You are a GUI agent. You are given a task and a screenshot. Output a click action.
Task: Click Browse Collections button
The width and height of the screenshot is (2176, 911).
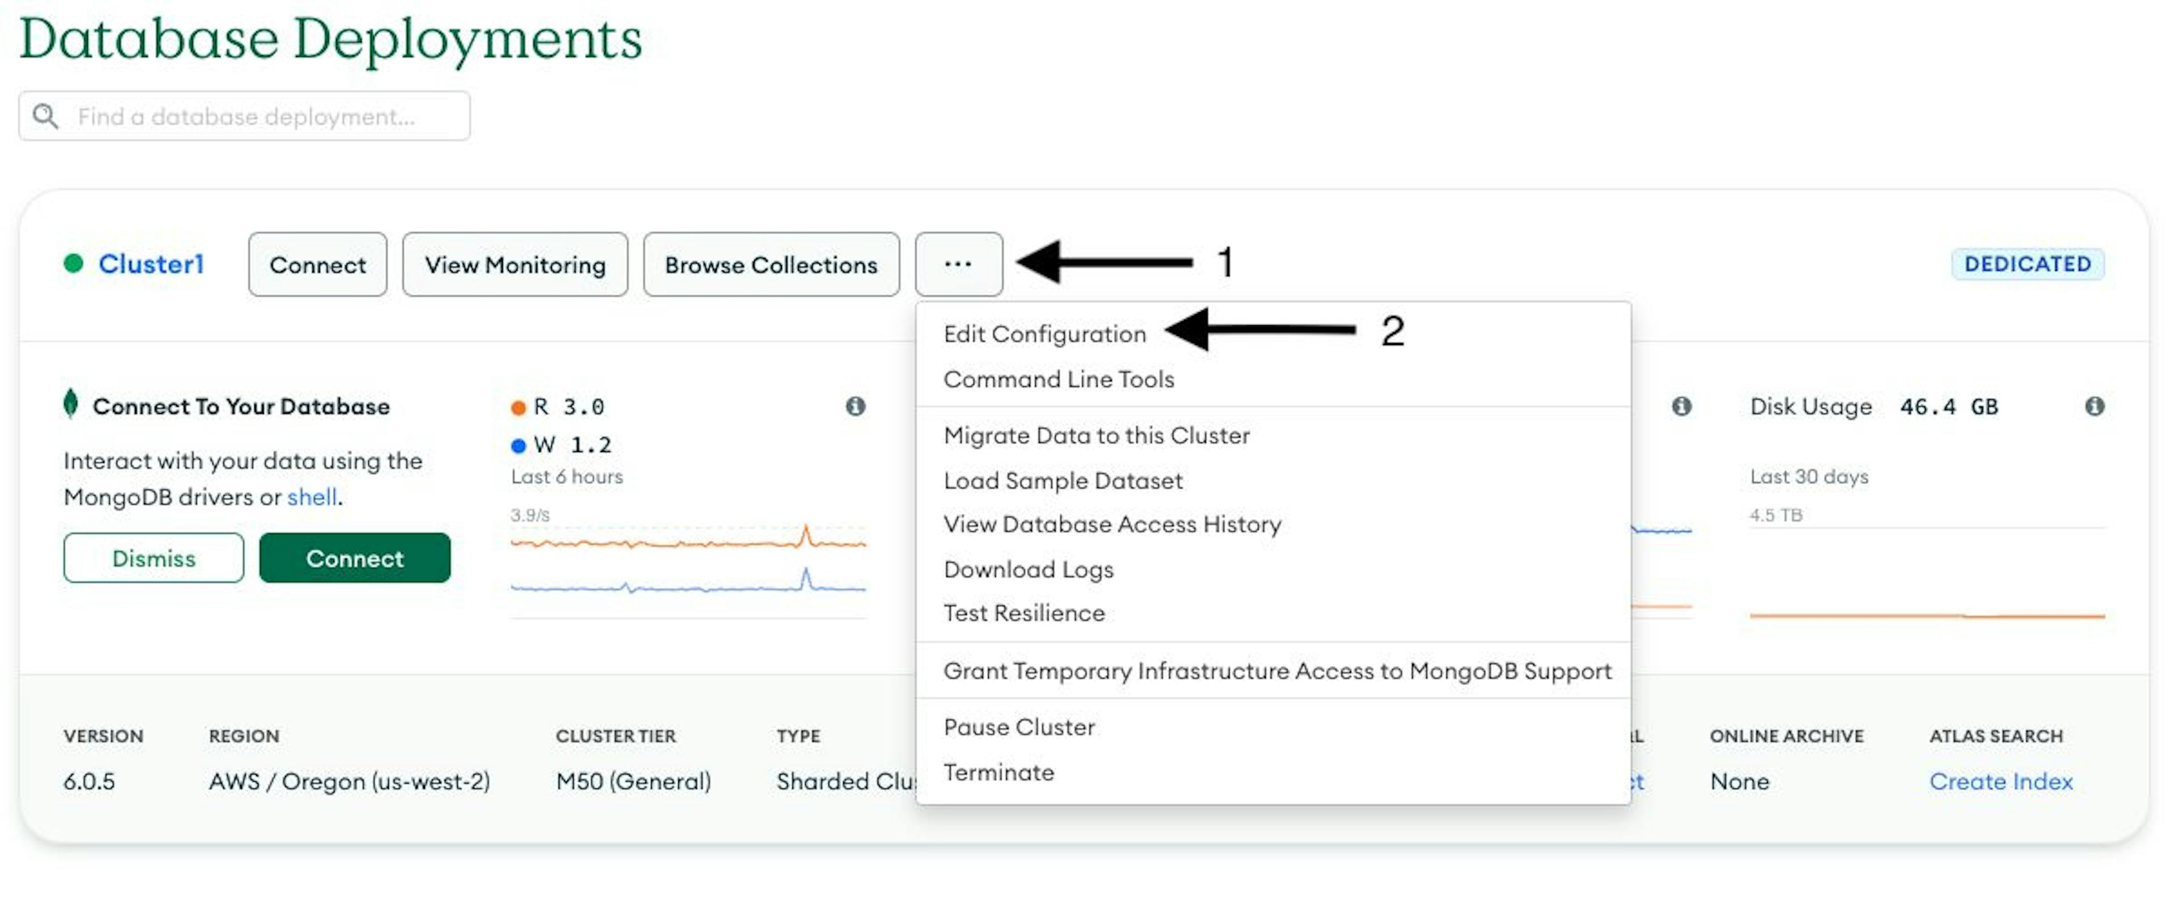771,264
